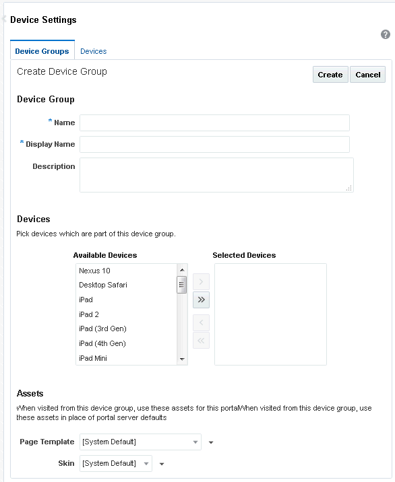Click the Move All double-arrow button
This screenshot has height=482, width=395.
201,300
